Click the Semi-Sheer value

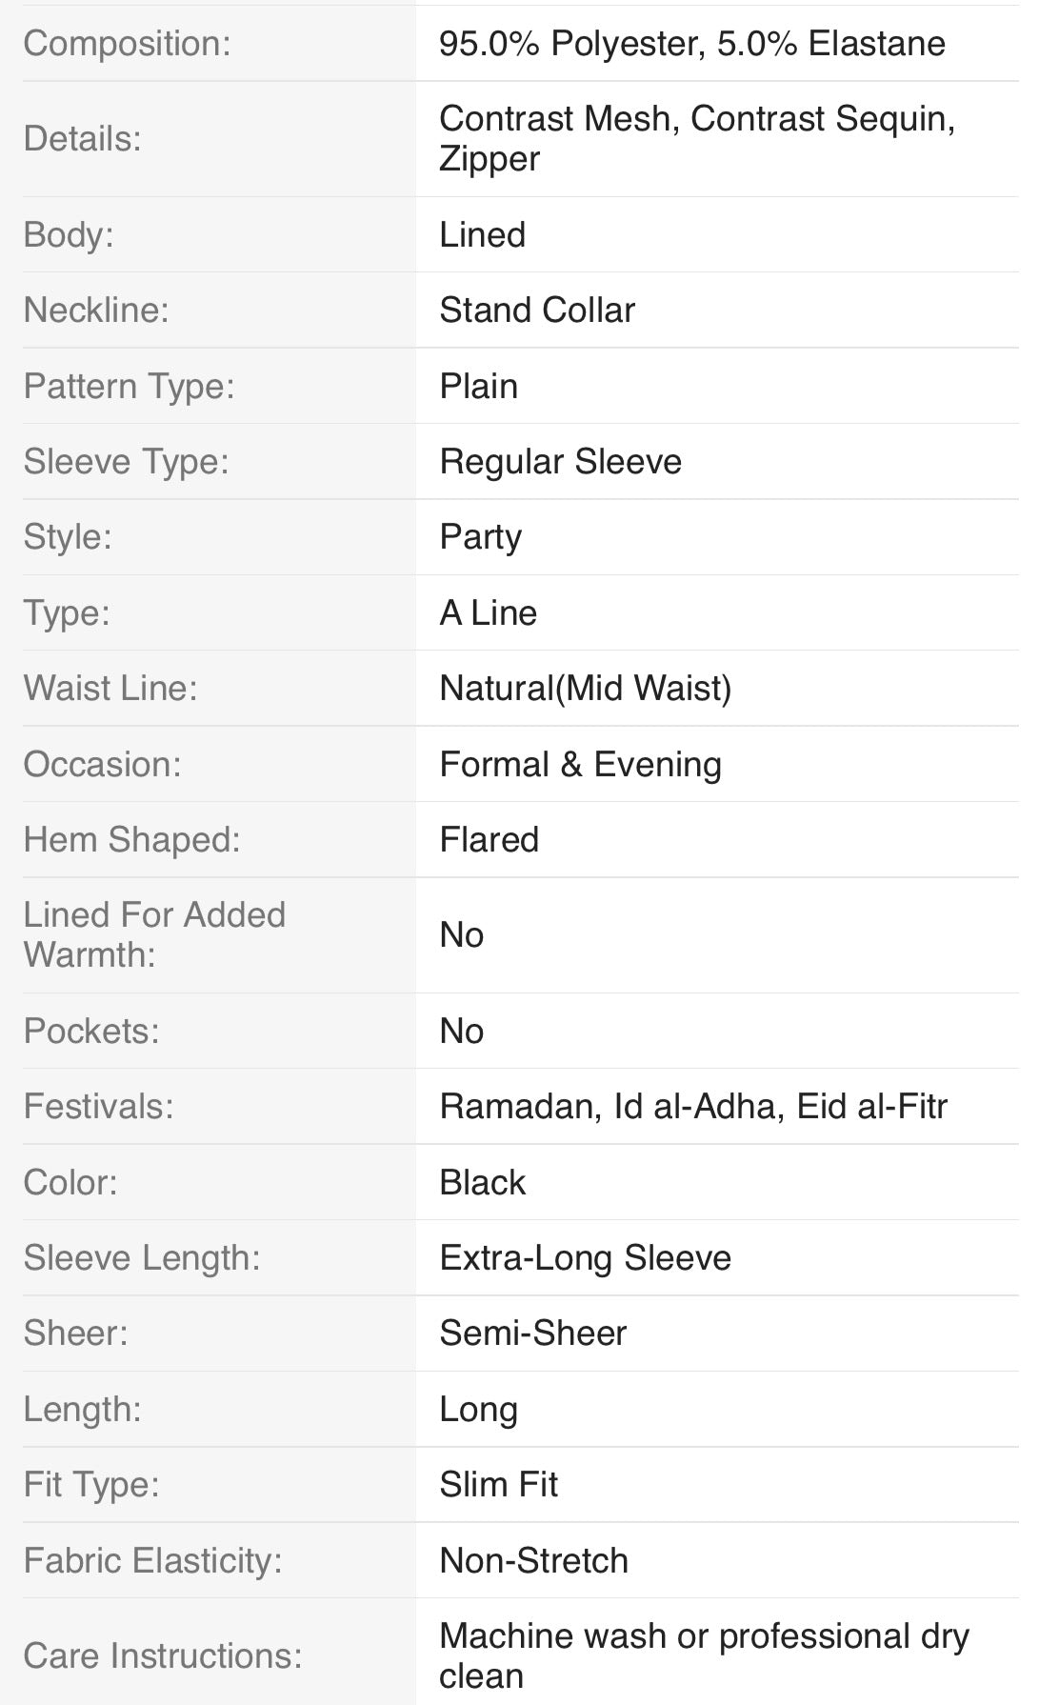pos(532,1334)
